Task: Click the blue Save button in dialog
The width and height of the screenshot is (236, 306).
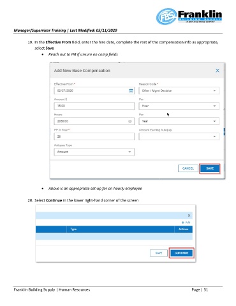Action: point(210,168)
